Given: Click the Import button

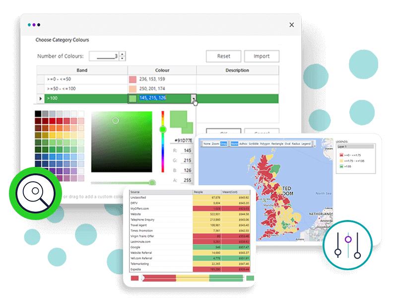Looking at the screenshot, I should pos(262,56).
